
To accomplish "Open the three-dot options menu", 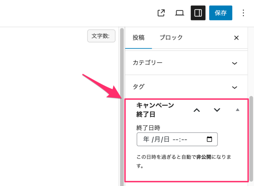I will [x=243, y=13].
